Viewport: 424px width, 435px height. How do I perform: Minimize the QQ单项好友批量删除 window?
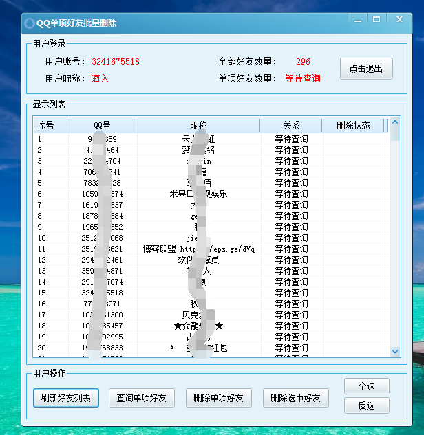[x=358, y=20]
